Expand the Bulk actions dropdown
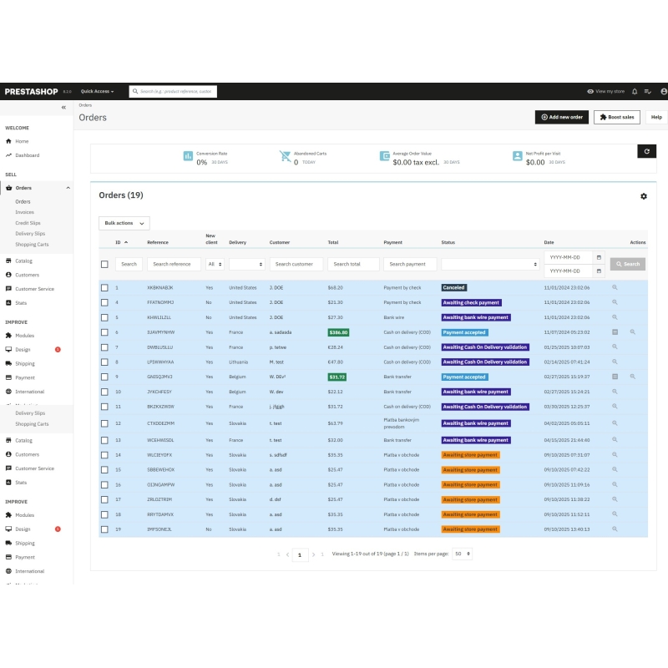The image size is (668, 668). [124, 223]
